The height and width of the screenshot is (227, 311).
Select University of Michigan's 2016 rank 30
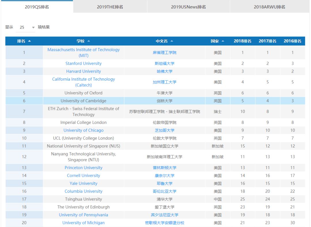(293, 223)
